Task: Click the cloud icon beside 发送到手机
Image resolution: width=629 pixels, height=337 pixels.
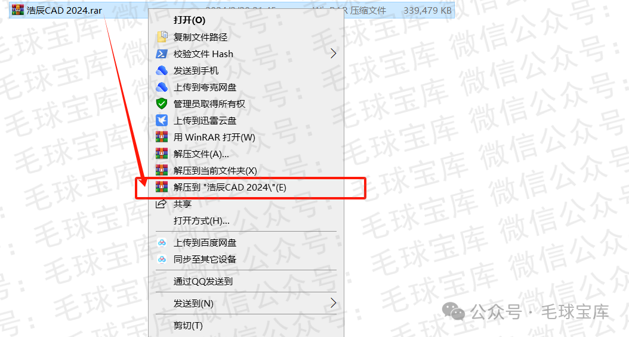Action: click(x=162, y=70)
